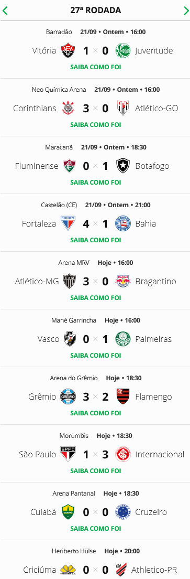Image resolution: width=190 pixels, height=579 pixels.
Task: Click the Atlético-MG team name
Action: click(x=37, y=282)
